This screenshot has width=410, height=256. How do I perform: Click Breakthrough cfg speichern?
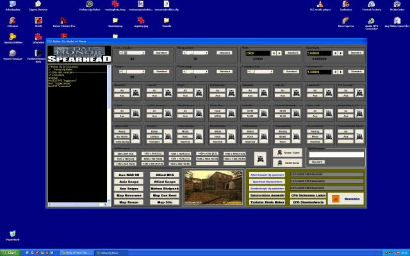pyautogui.click(x=267, y=188)
